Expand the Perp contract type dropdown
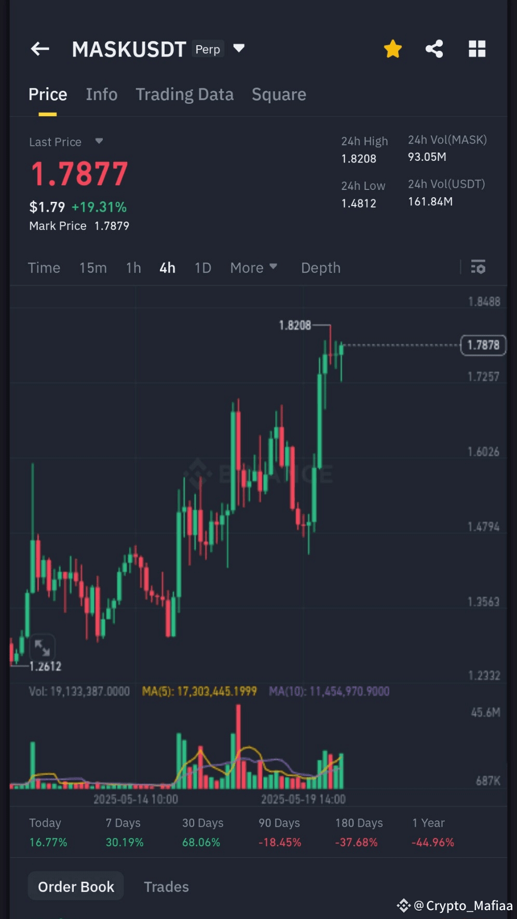 click(239, 48)
